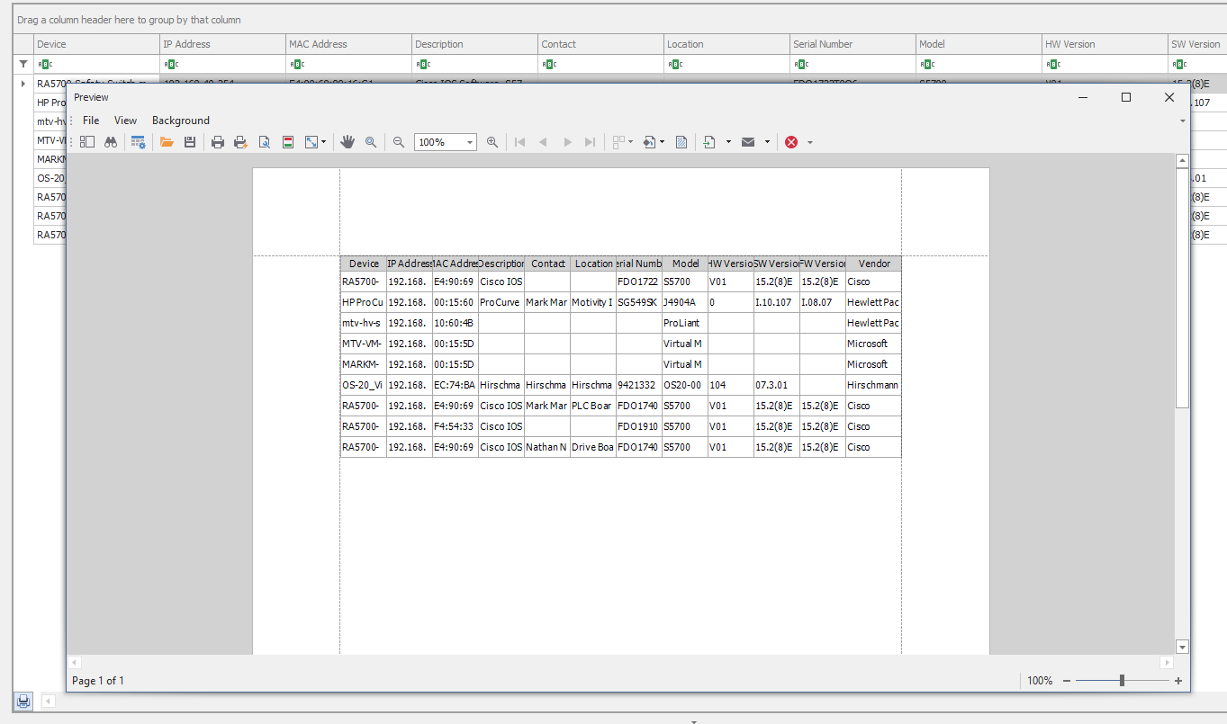The height and width of the screenshot is (724, 1227).
Task: Open the export format dropdown arrow
Action: (727, 142)
